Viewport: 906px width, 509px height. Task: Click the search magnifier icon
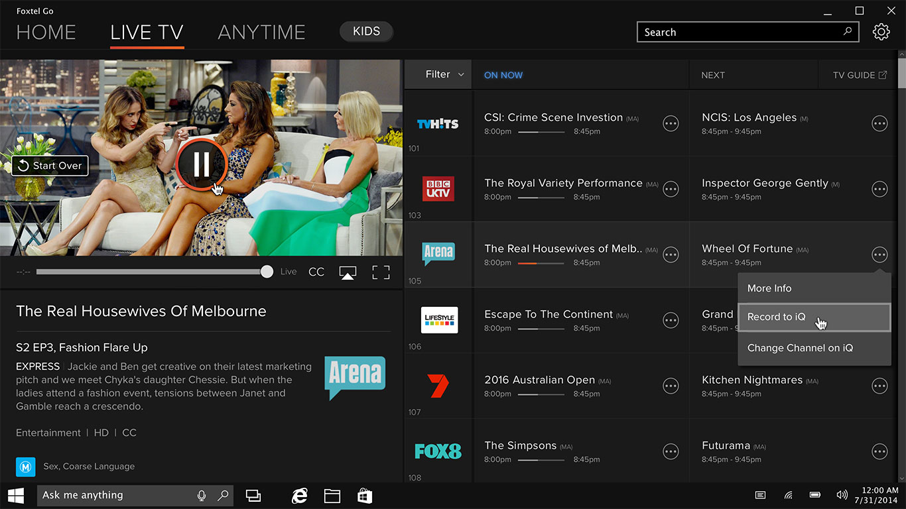tap(848, 32)
